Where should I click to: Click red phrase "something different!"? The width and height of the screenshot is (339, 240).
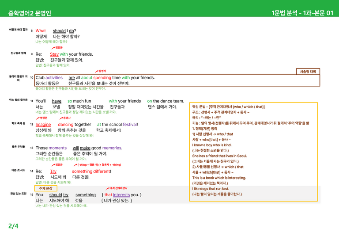[91, 171]
